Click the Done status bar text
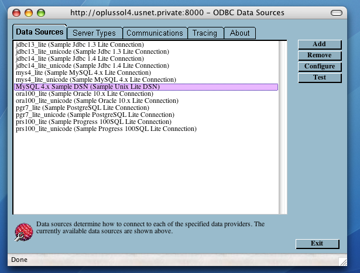 point(19,260)
